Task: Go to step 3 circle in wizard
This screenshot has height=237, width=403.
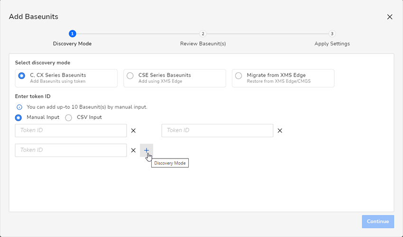Action: 332,34
